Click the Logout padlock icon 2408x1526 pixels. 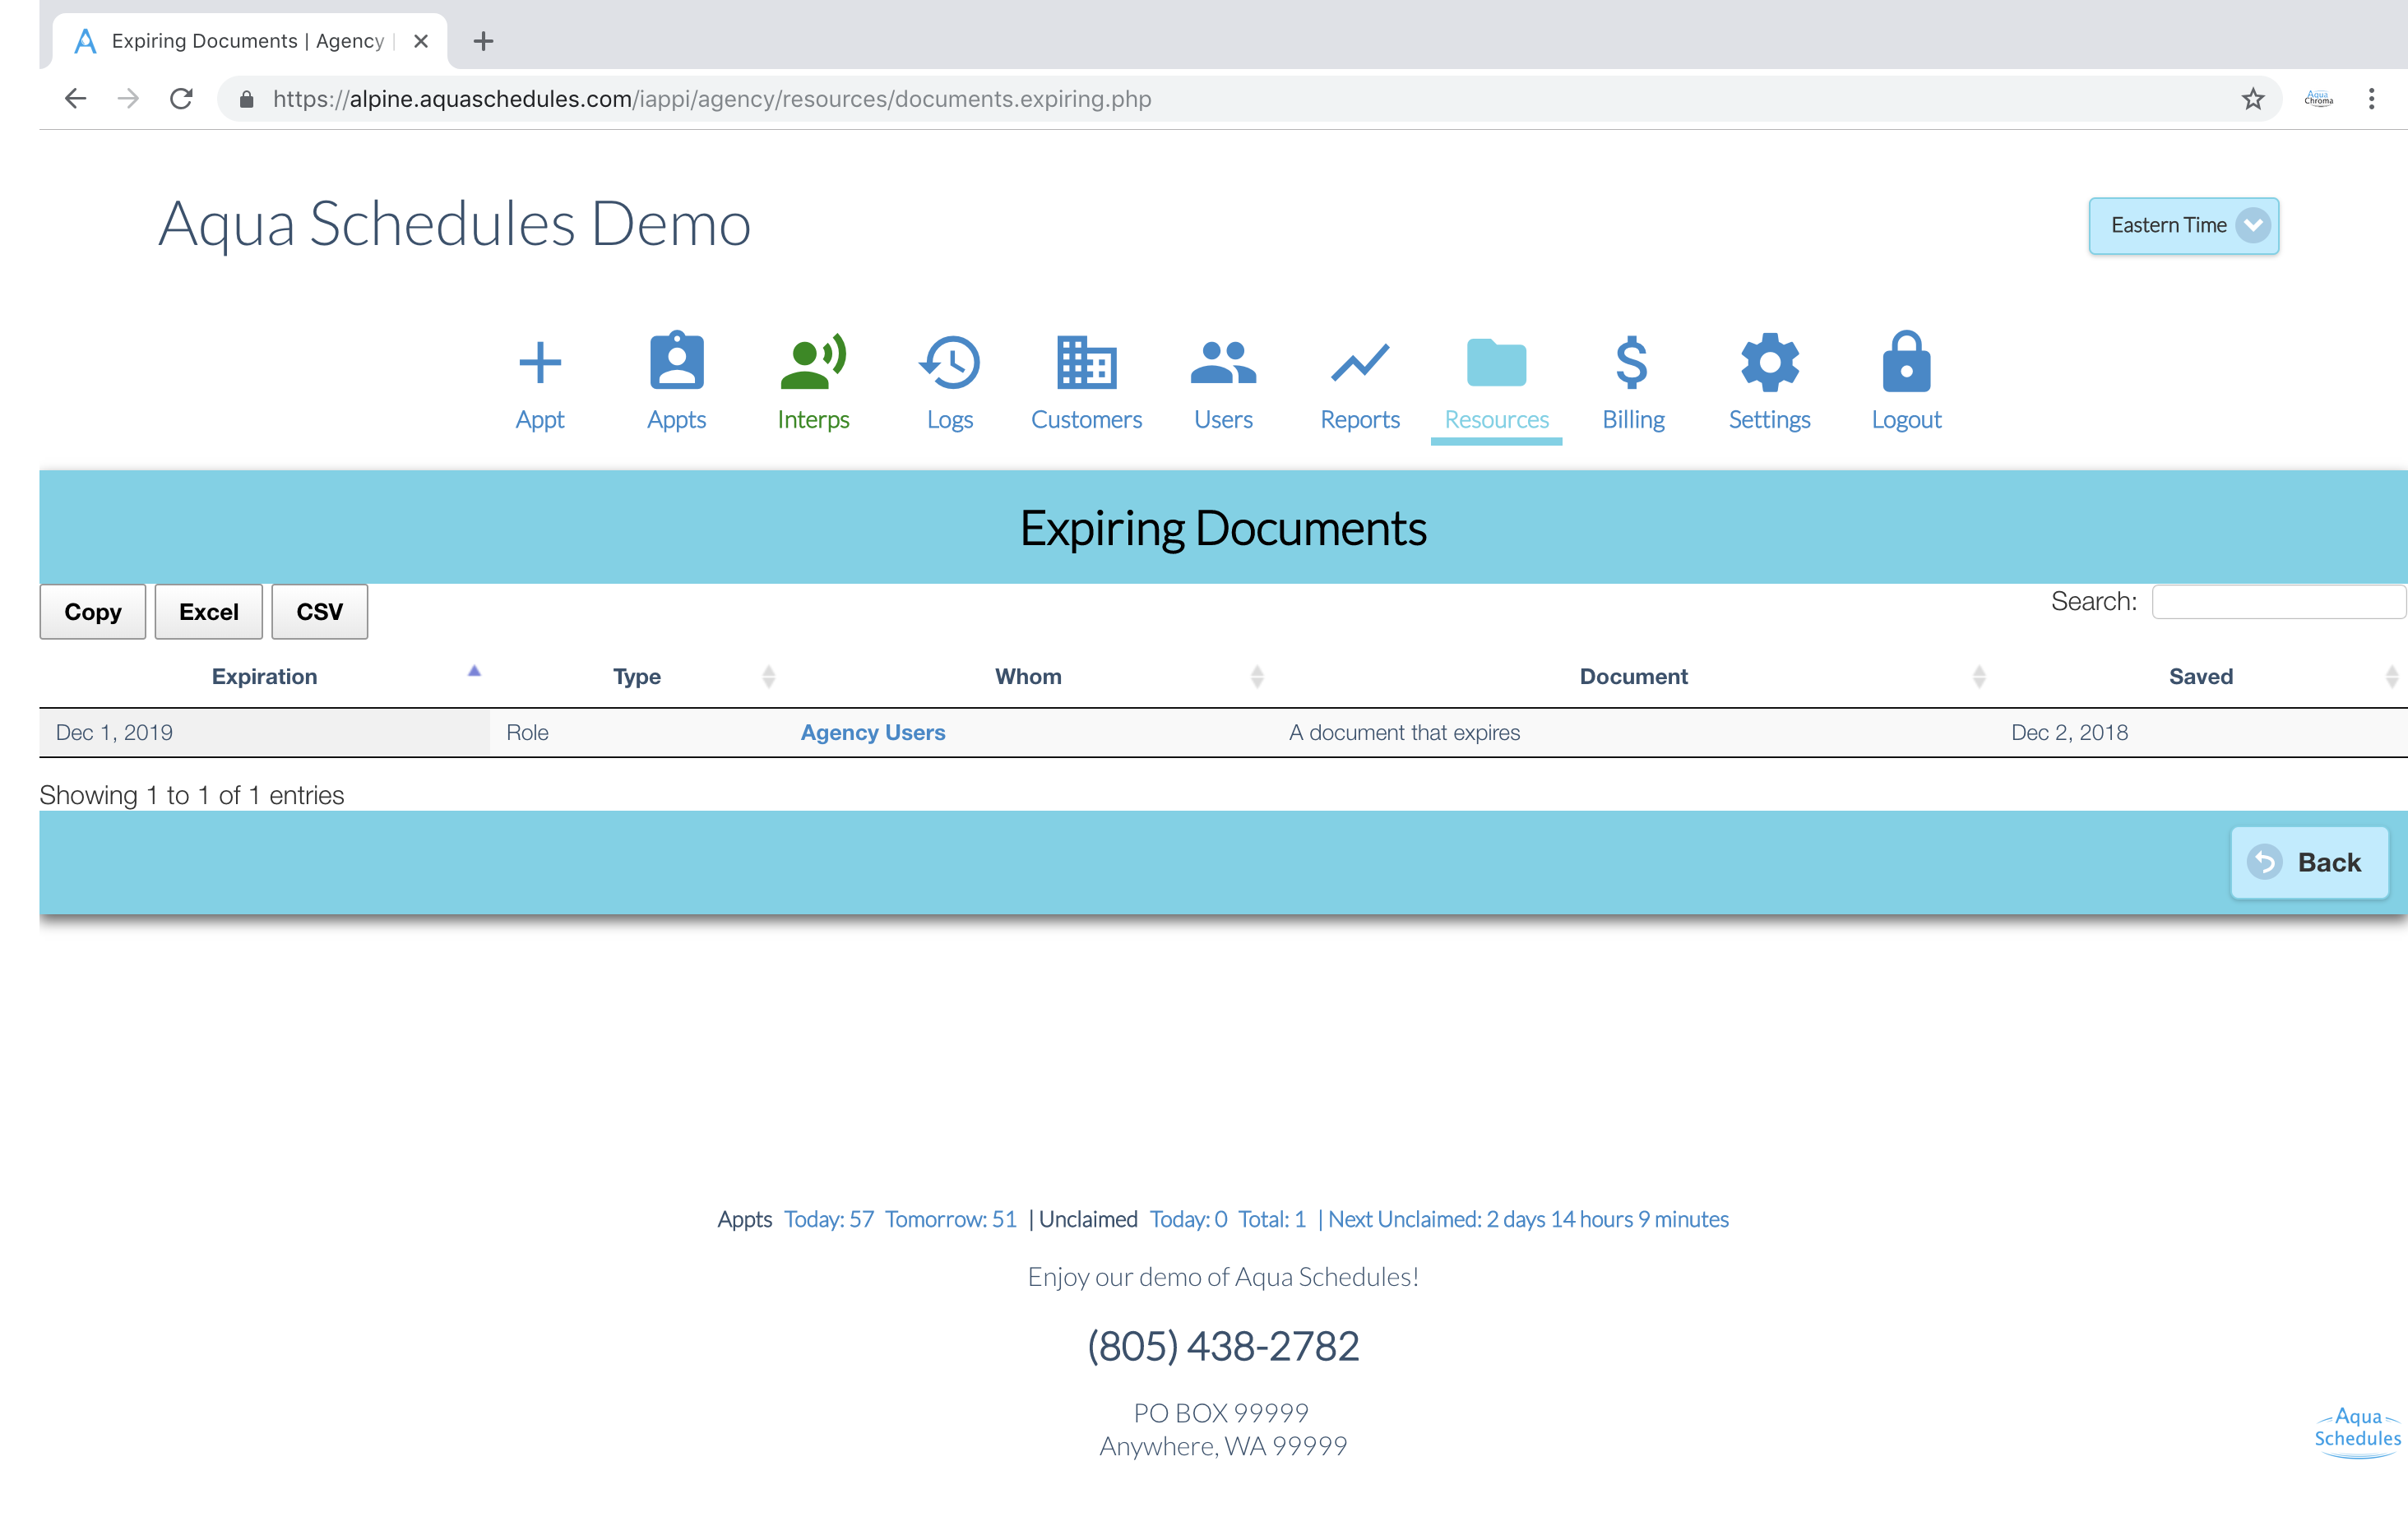(1906, 361)
